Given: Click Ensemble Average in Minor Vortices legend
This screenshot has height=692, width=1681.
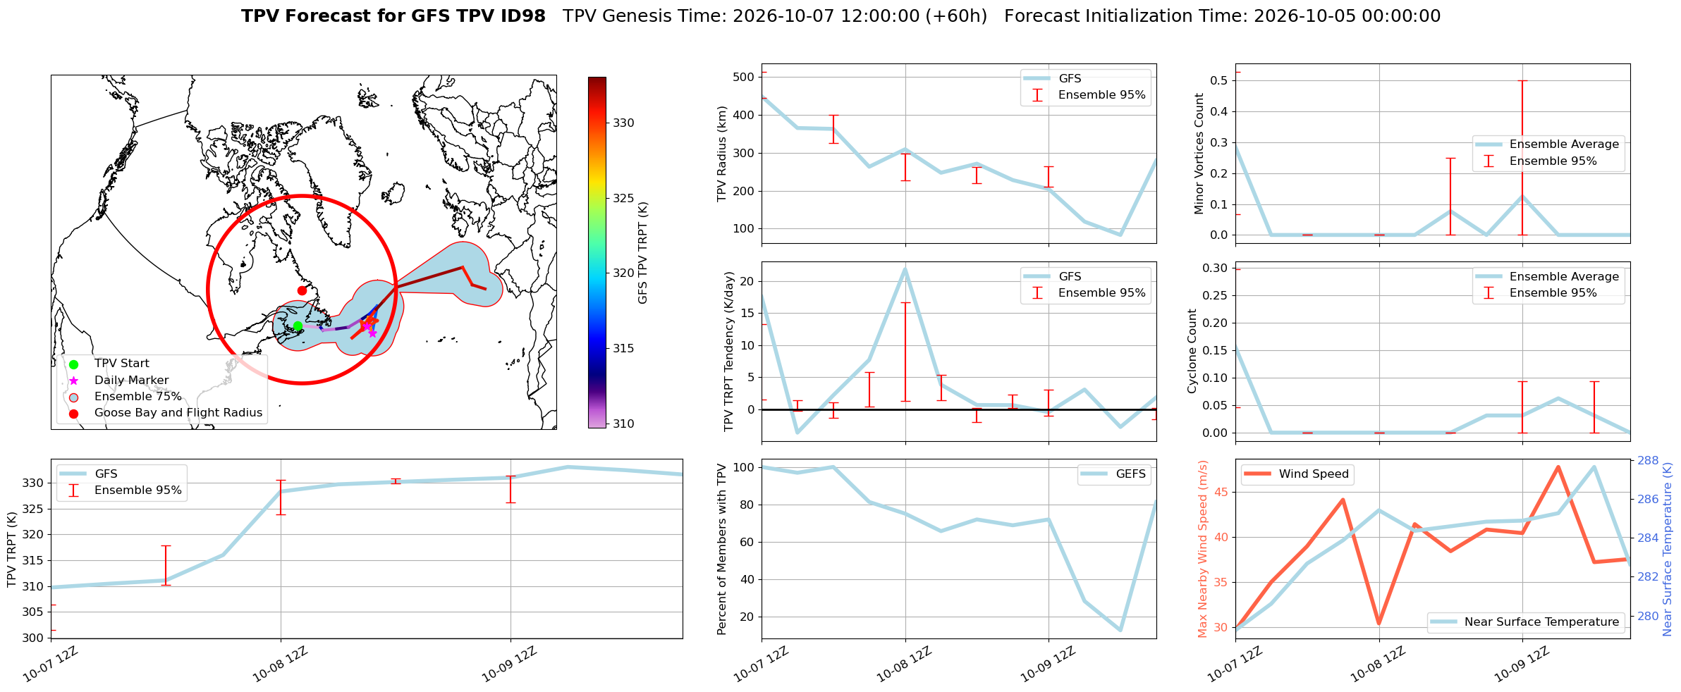Looking at the screenshot, I should (x=1548, y=144).
